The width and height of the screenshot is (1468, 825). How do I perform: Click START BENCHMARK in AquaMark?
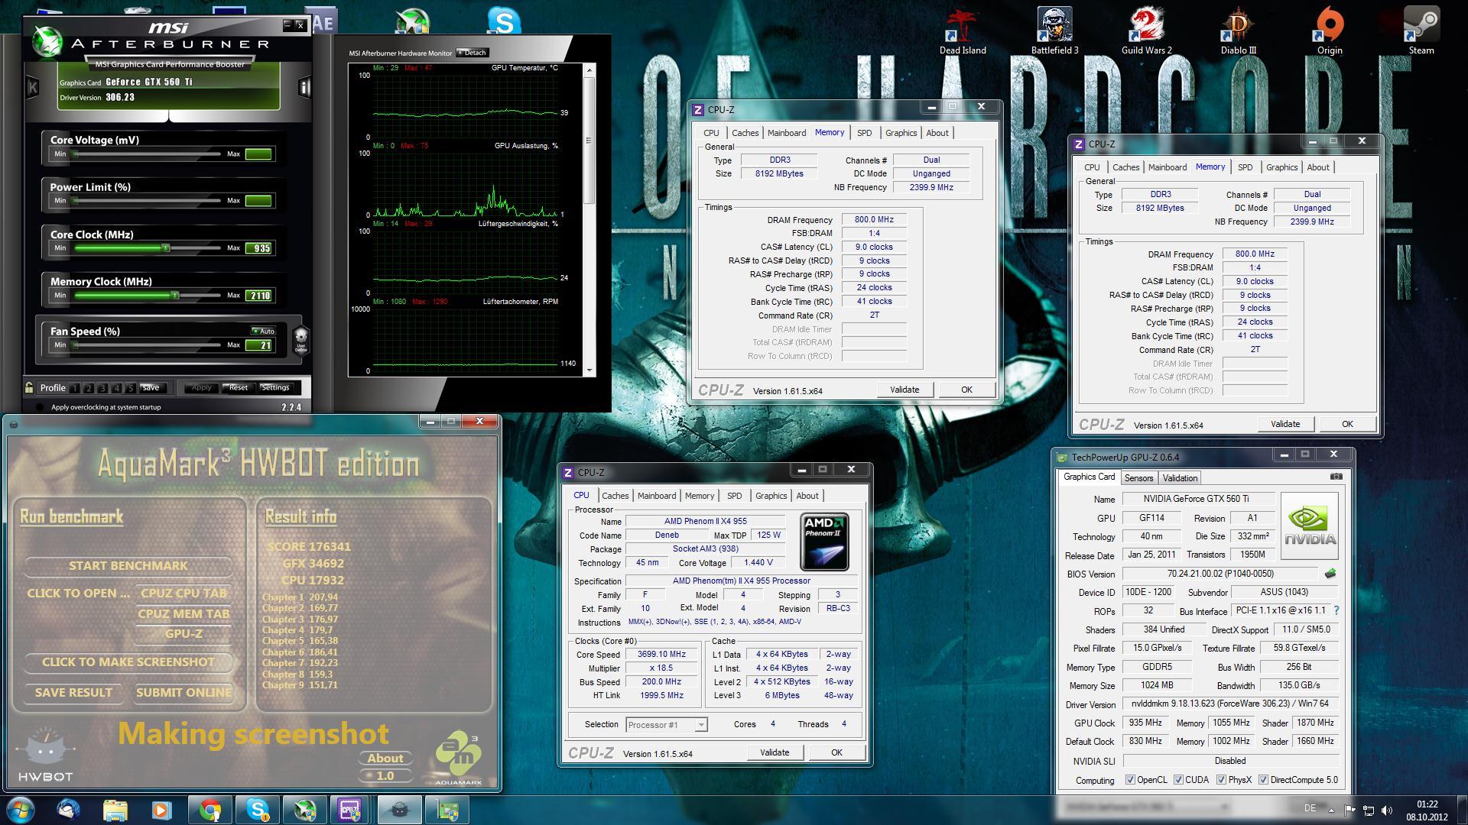128,566
